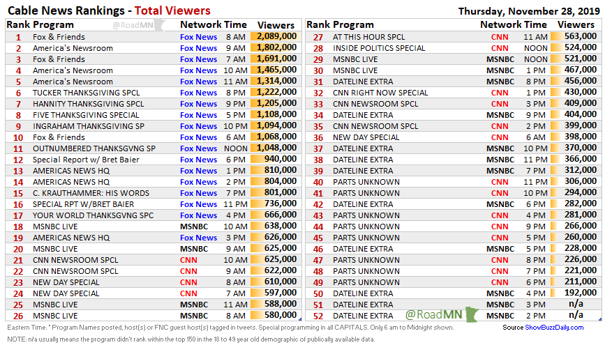The width and height of the screenshot is (605, 345).
Task: Click 'CNN NEWSROOM SPCL' in rank 35 row
Action: [x=375, y=126]
